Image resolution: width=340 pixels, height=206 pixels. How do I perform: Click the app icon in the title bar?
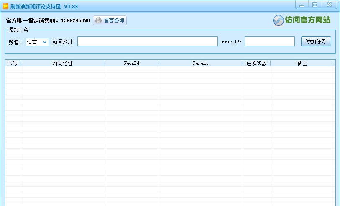click(5, 6)
